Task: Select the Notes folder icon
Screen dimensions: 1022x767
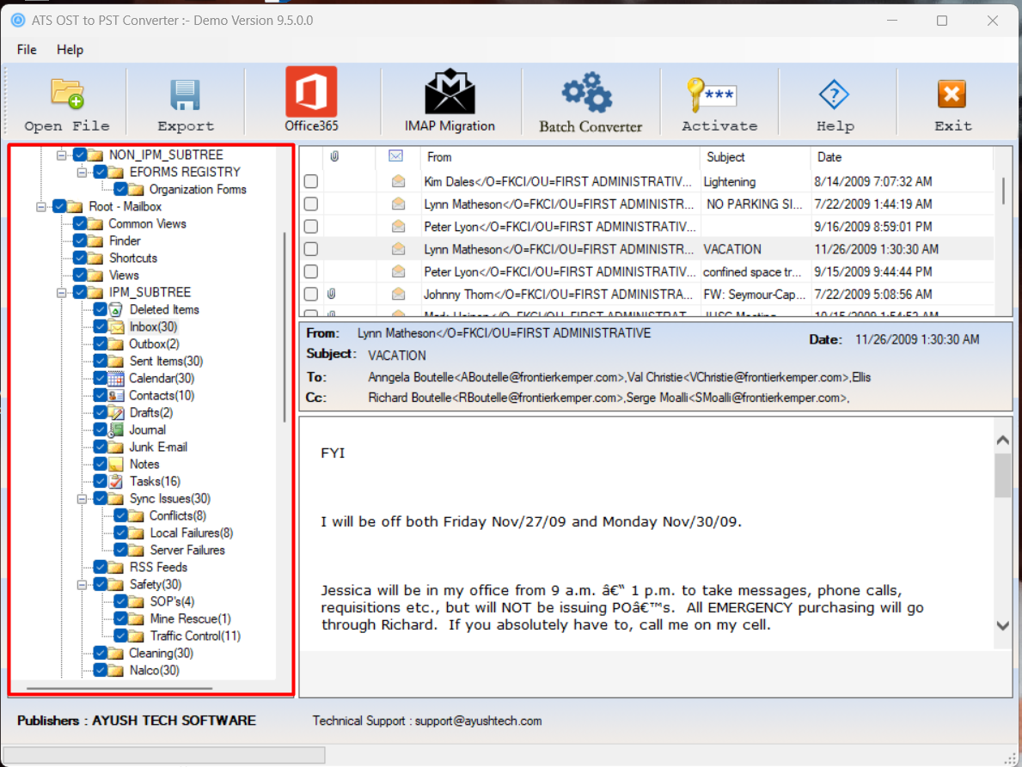Action: (116, 464)
